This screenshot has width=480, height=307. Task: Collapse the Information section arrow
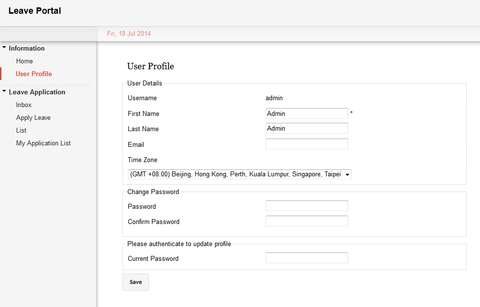4,48
